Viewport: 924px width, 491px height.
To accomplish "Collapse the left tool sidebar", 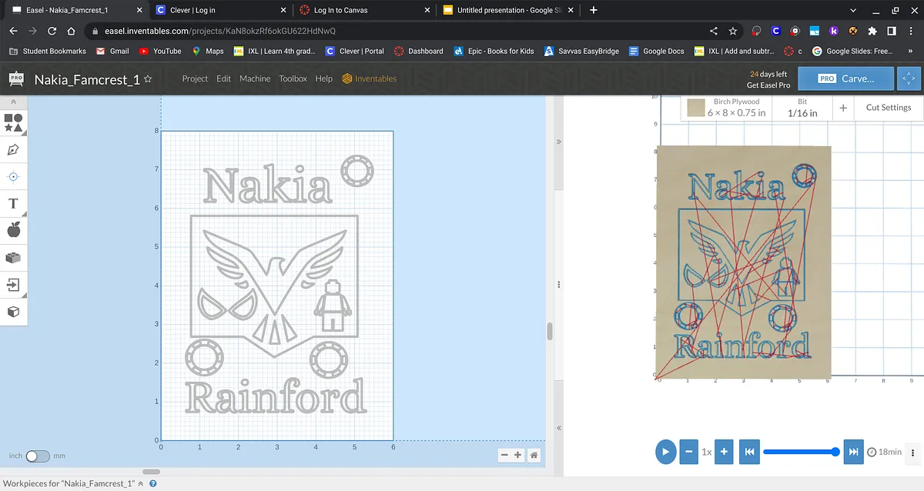I will pos(13,102).
